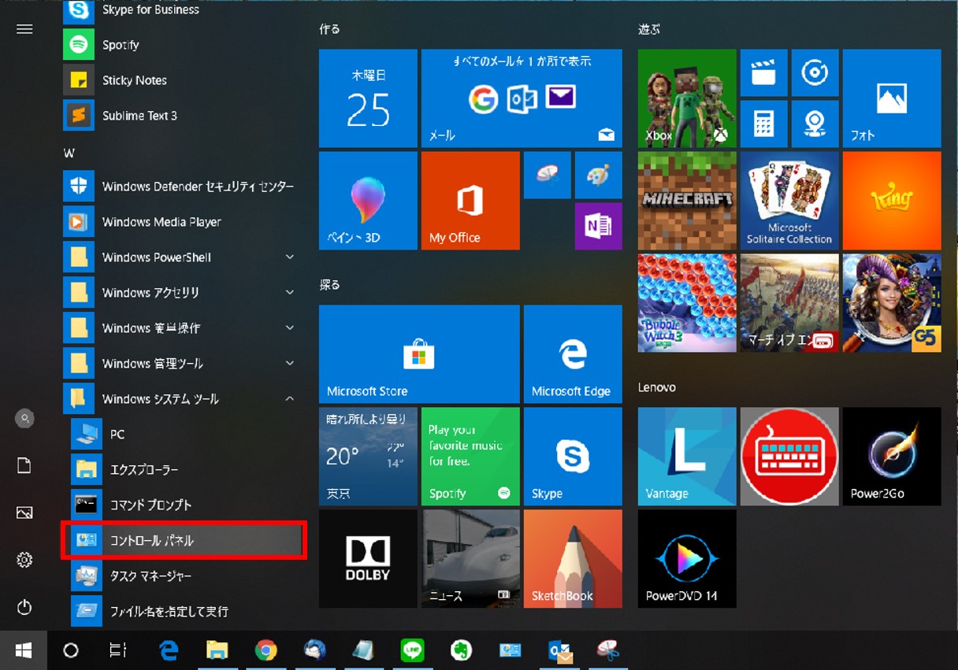958x670 pixels.
Task: Open the Lenovo Vantage tile
Action: (x=687, y=457)
